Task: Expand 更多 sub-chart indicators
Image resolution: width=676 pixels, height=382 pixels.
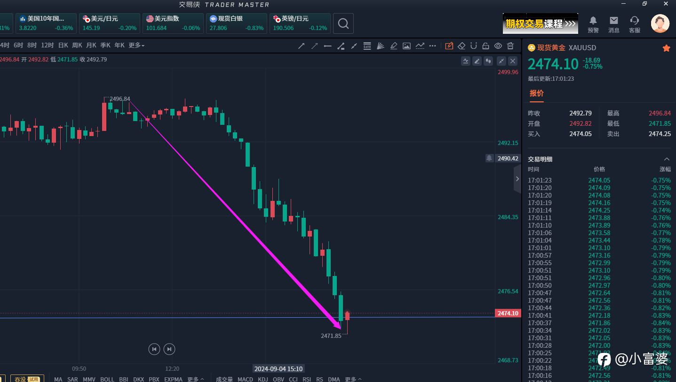Action: tap(353, 379)
